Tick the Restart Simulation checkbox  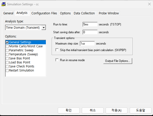[x=7, y=70]
